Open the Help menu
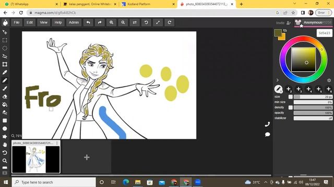 coord(58,22)
